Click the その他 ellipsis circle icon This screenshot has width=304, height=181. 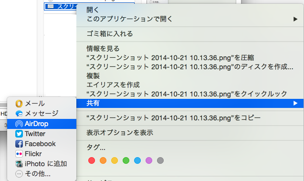(19, 174)
